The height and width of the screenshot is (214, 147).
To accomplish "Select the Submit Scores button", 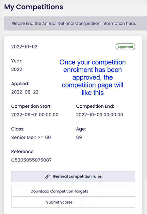I will click(x=73, y=202).
